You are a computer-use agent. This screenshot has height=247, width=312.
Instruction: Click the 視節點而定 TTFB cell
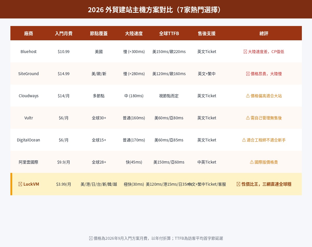[169, 96]
